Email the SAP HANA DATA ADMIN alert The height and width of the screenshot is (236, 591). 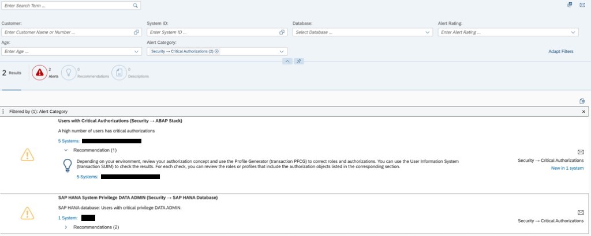[581, 212]
